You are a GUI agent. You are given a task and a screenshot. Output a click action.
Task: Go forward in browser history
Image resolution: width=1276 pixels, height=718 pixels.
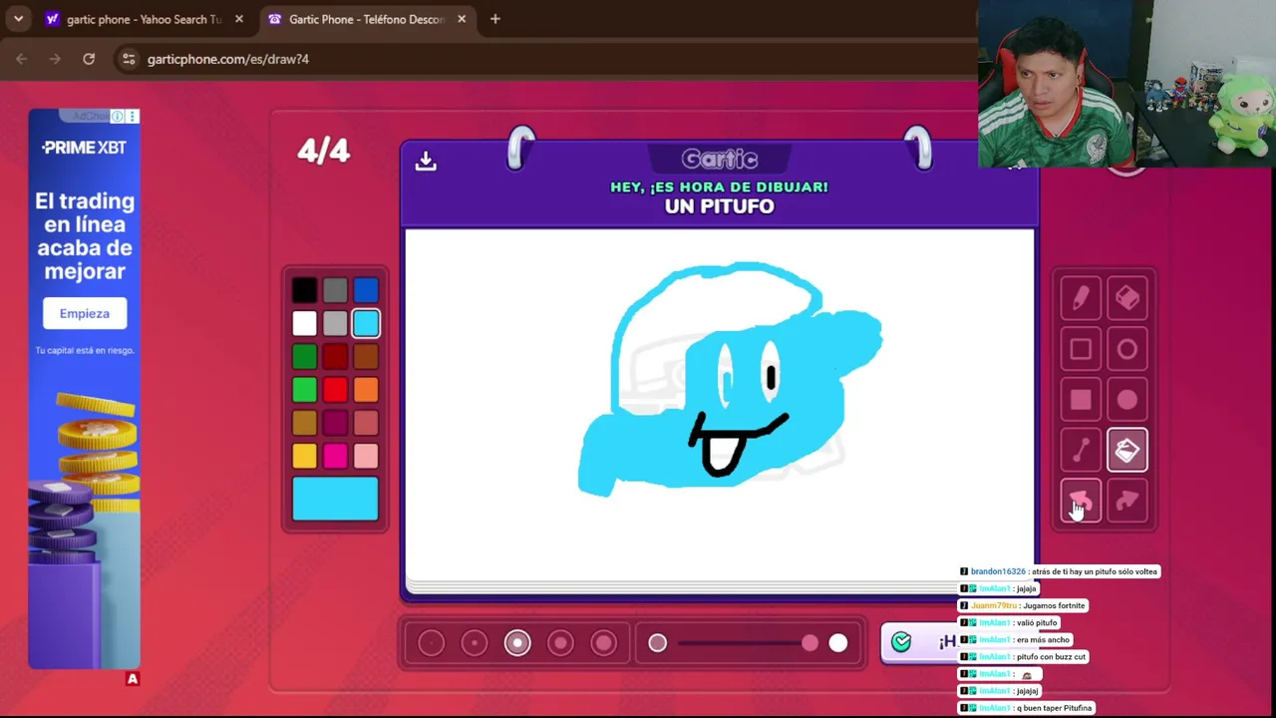pyautogui.click(x=55, y=59)
